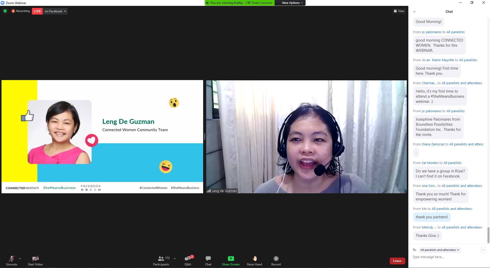The height and width of the screenshot is (268, 490).
Task: Start recording with Record button
Action: point(276,261)
